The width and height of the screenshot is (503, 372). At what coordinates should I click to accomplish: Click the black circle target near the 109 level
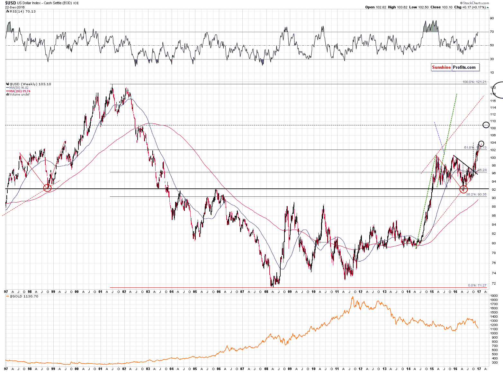coord(486,125)
